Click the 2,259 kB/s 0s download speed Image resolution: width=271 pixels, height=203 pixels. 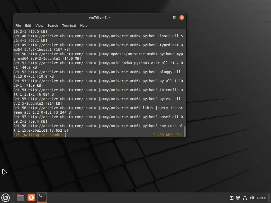click(x=167, y=135)
